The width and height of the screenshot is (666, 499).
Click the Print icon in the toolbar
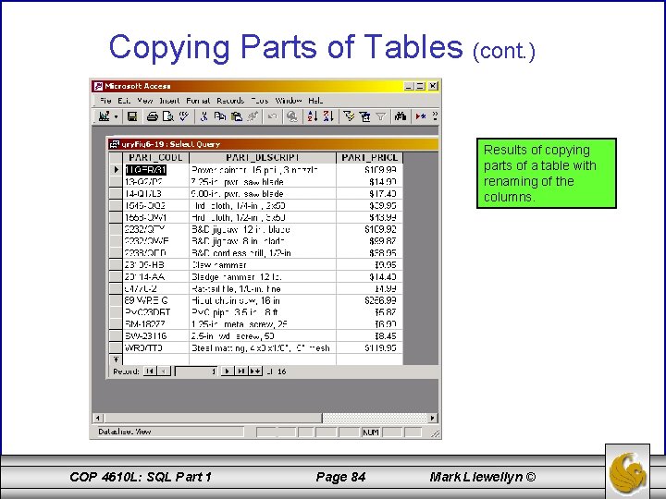tap(152, 116)
